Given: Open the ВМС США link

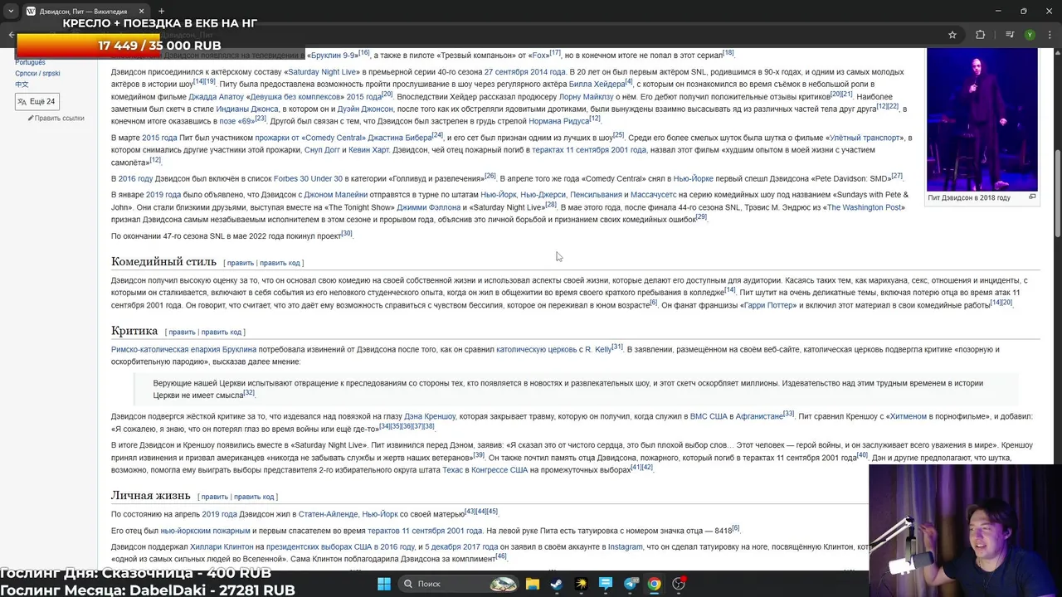Looking at the screenshot, I should 709,416.
